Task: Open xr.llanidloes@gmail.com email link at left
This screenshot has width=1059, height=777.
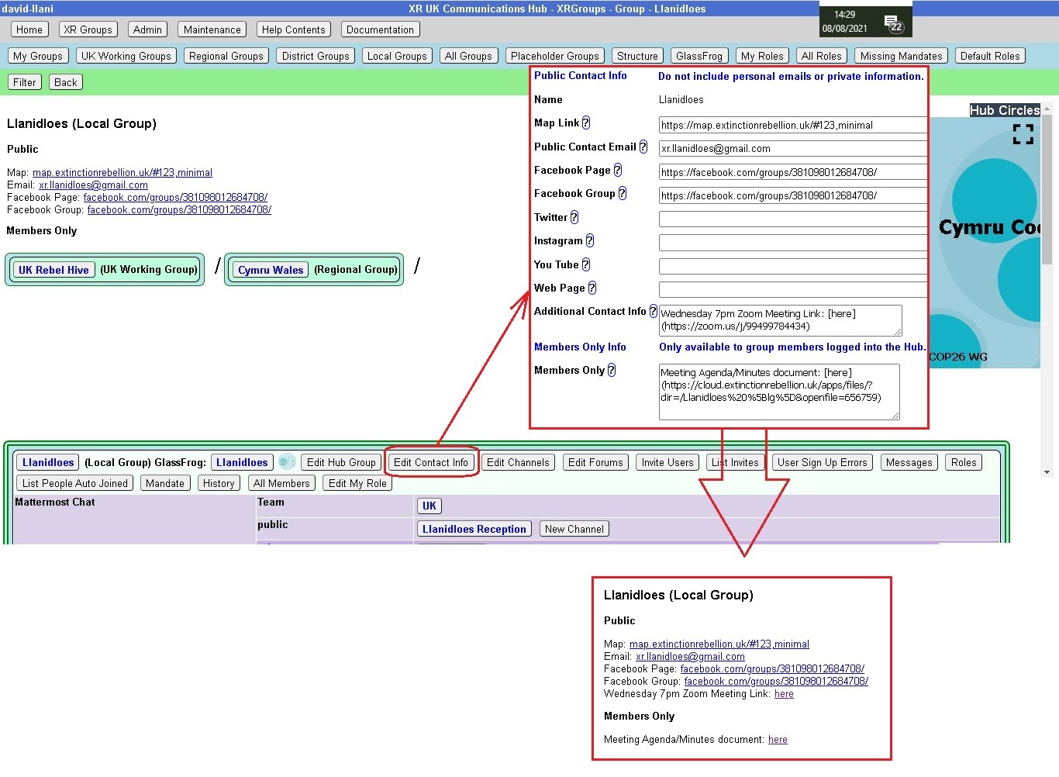Action: (93, 185)
